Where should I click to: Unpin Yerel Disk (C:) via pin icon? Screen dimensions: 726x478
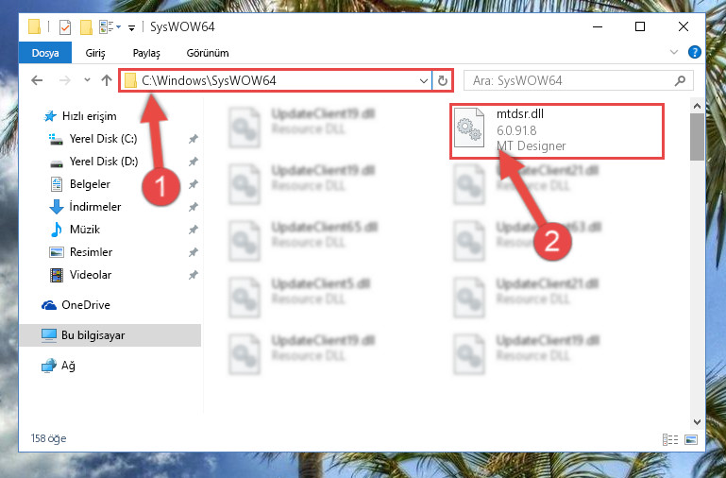[194, 139]
